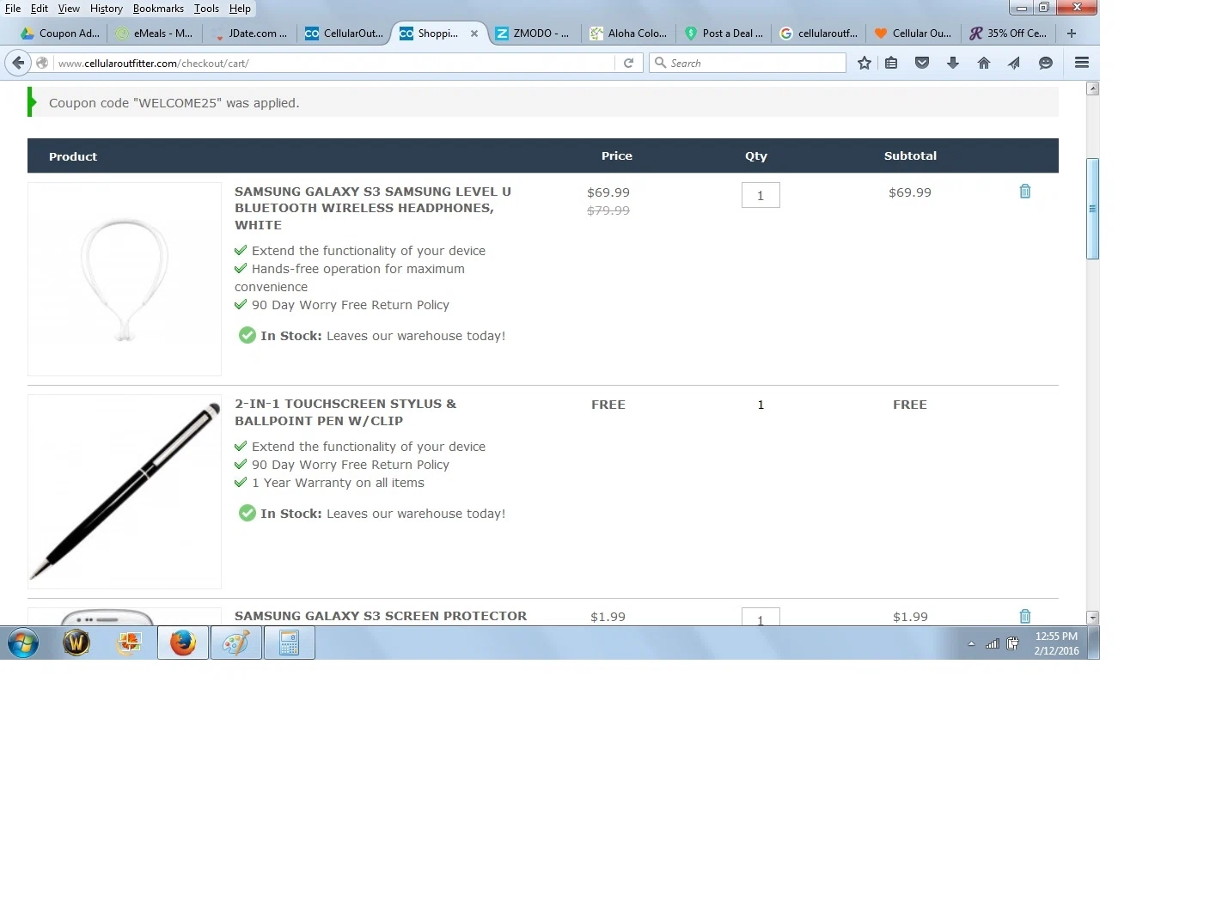Click the browser Back arrow button
The image size is (1222, 914).
(18, 63)
